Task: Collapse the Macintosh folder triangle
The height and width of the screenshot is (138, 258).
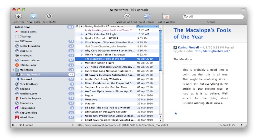Action: 13,70
